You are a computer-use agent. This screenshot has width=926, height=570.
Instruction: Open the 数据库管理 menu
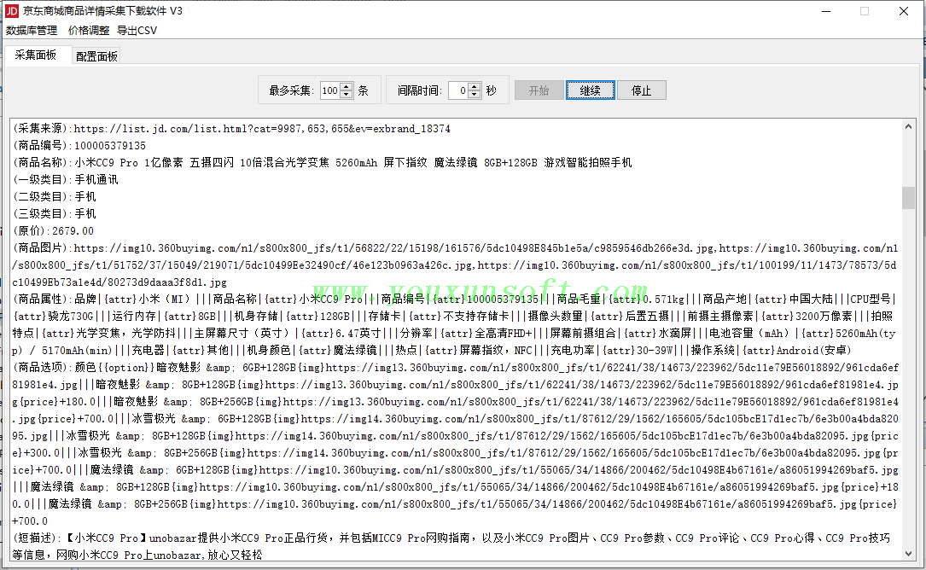[32, 30]
